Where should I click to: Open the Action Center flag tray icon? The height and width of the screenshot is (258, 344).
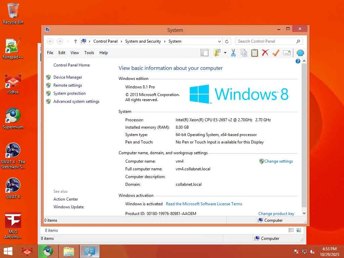[x=296, y=251]
